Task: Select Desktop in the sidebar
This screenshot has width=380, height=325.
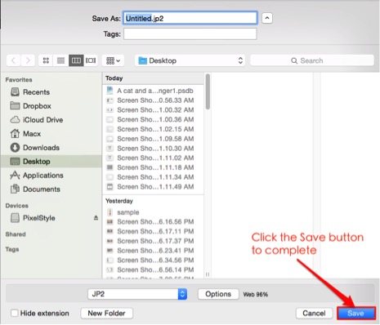Action: click(51, 162)
